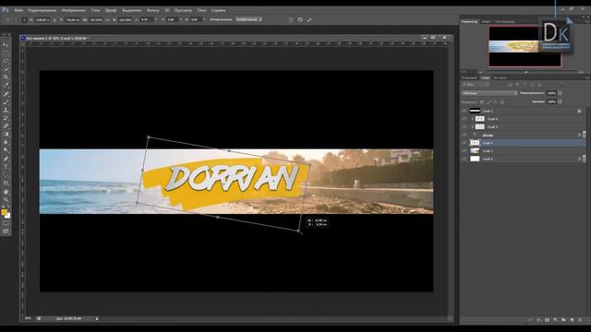Open the opacity slider arrow
This screenshot has height=332, width=591.
click(x=561, y=93)
